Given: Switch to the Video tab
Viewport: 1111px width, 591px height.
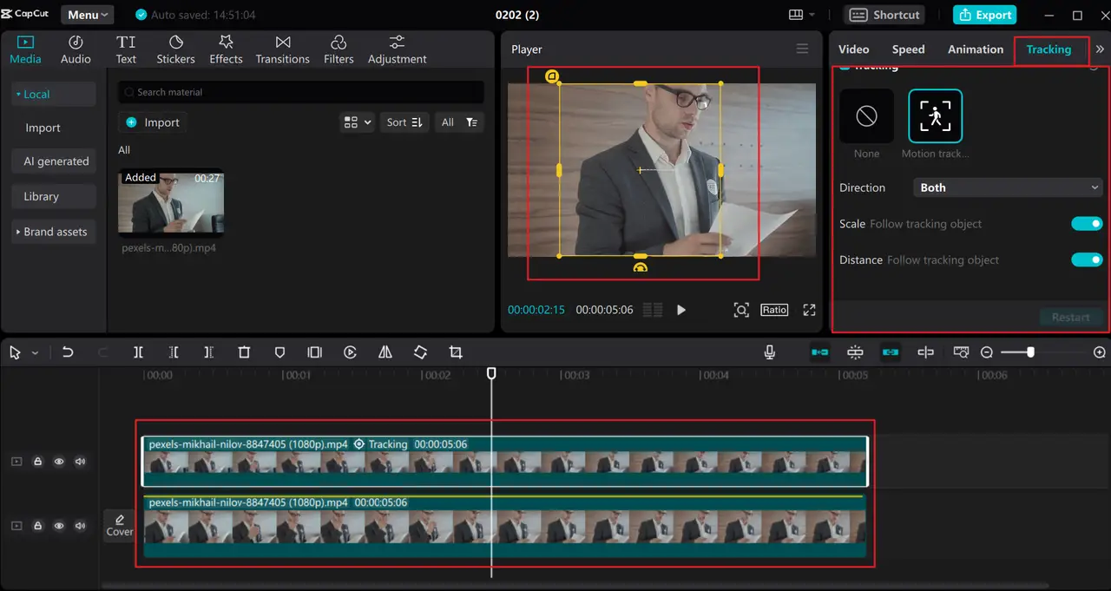Looking at the screenshot, I should pyautogui.click(x=853, y=49).
